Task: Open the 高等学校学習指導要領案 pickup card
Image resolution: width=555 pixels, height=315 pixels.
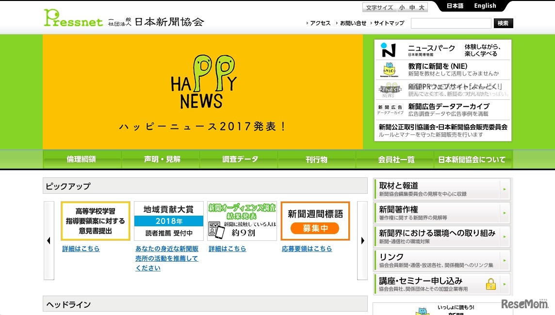Action: point(96,221)
